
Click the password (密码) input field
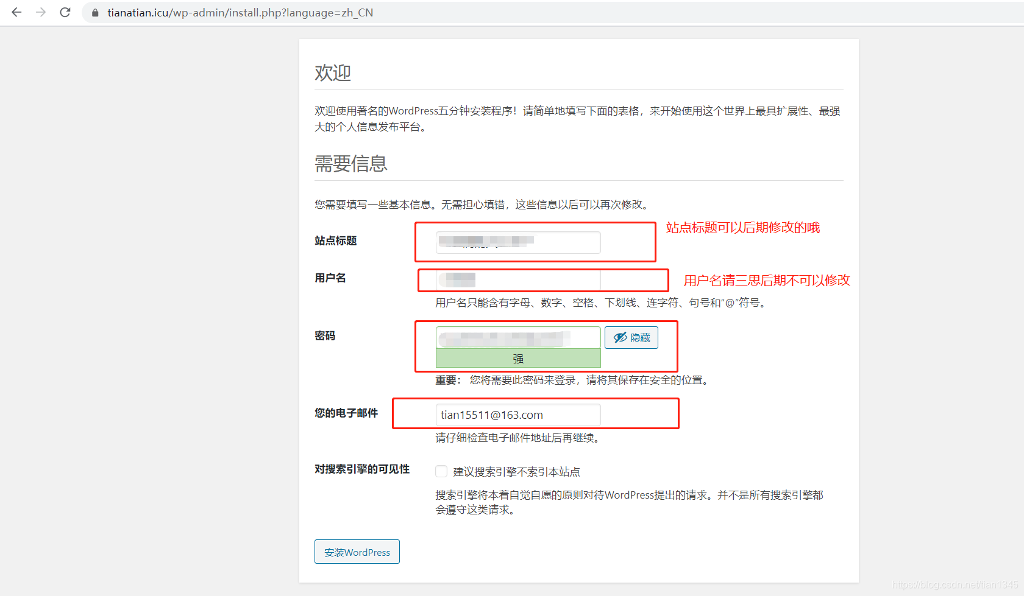pos(518,337)
